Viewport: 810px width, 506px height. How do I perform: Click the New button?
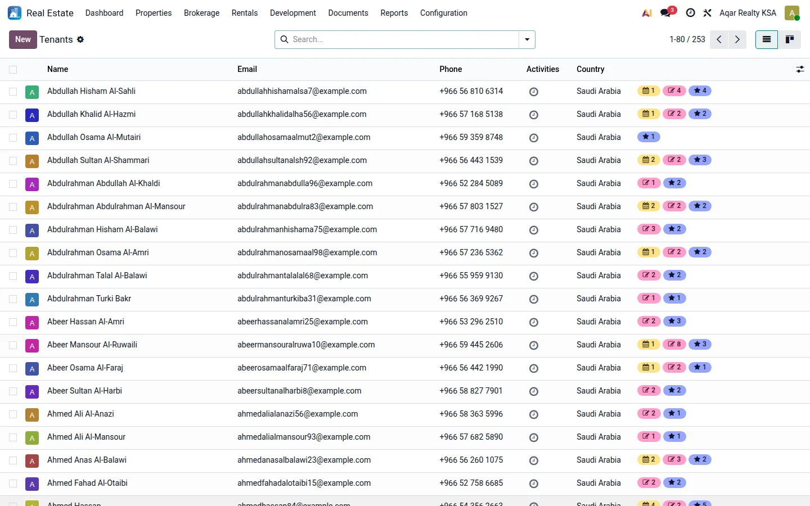point(23,39)
